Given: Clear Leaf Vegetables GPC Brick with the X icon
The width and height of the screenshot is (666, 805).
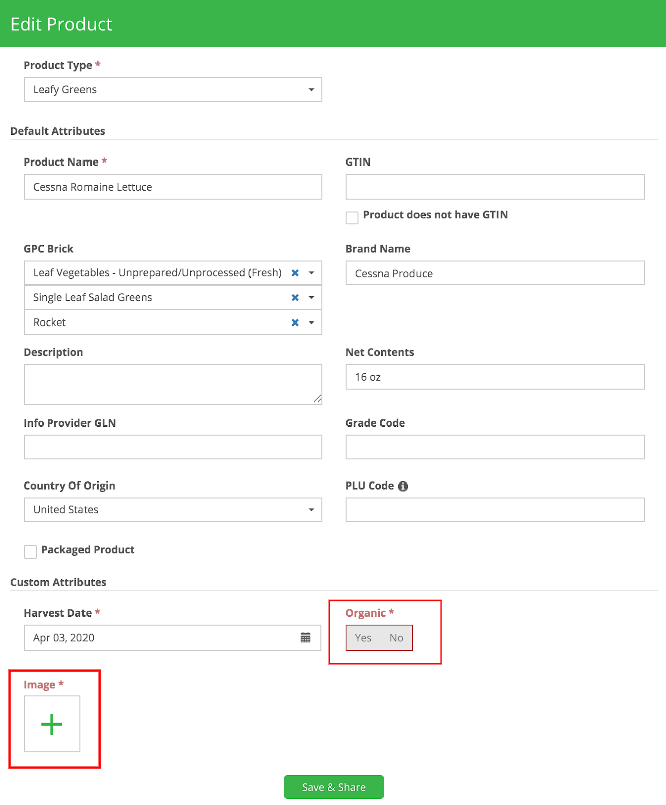Looking at the screenshot, I should click(x=295, y=273).
